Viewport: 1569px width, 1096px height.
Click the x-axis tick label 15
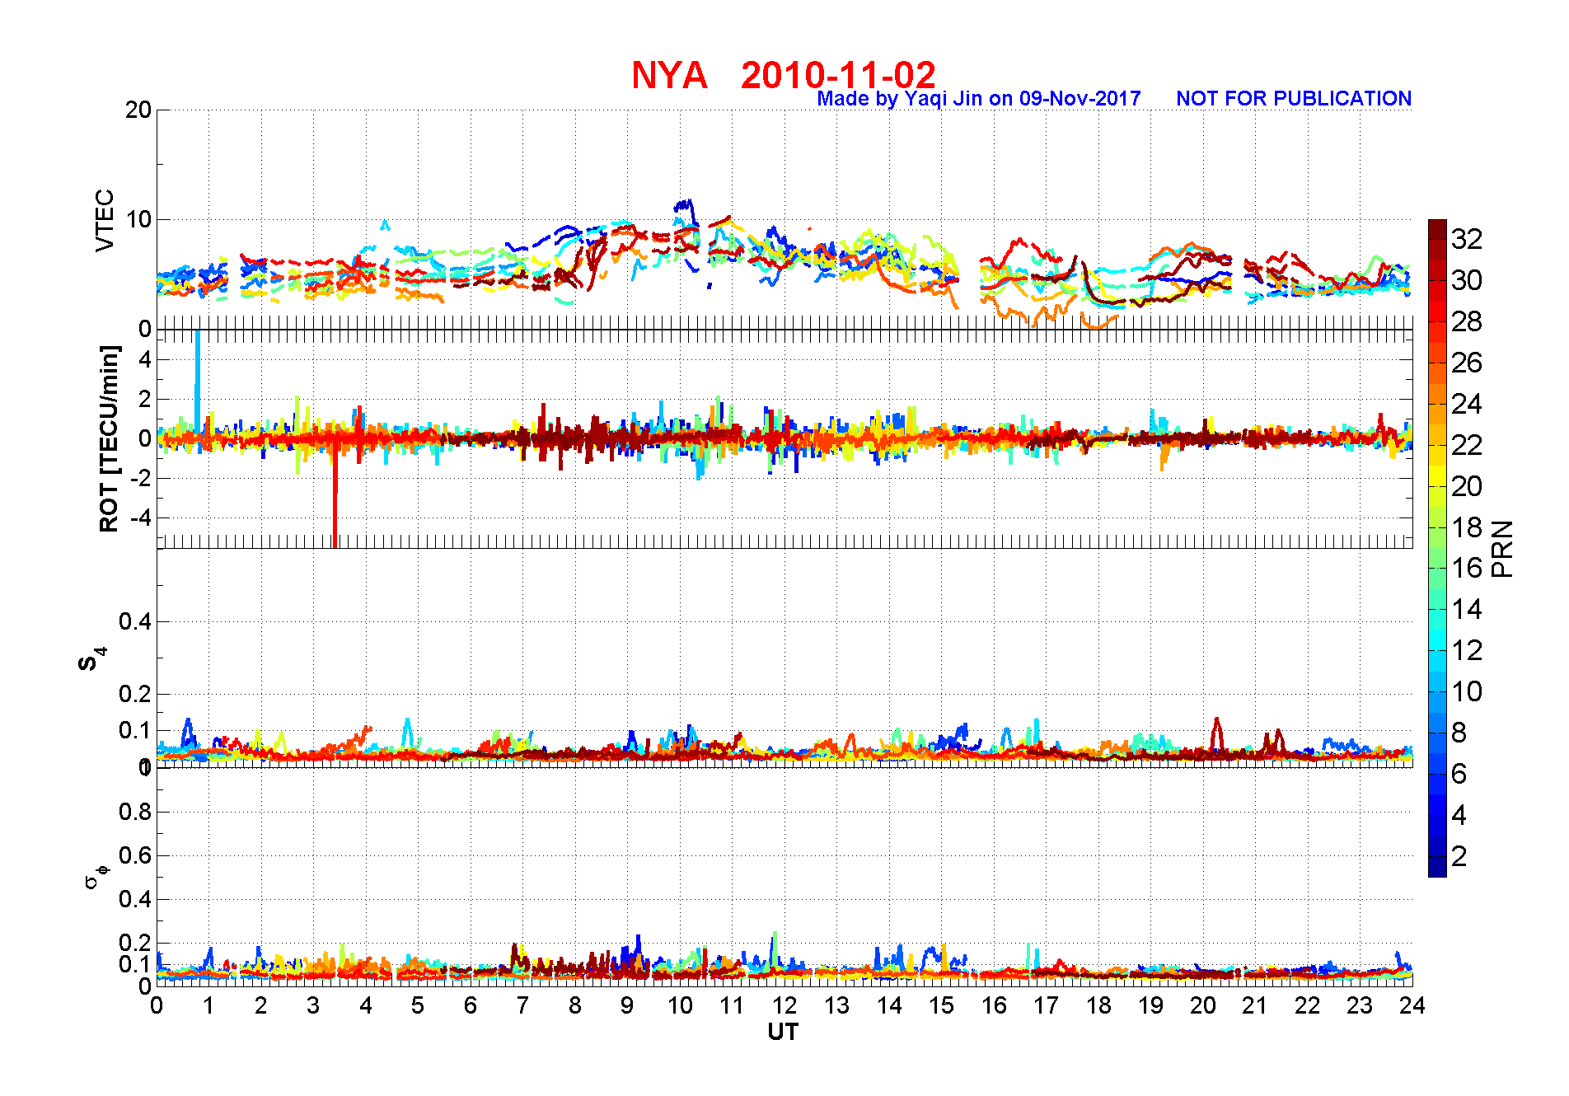(x=941, y=1005)
